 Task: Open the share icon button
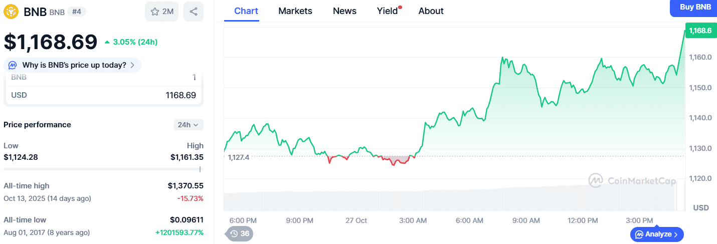point(194,12)
